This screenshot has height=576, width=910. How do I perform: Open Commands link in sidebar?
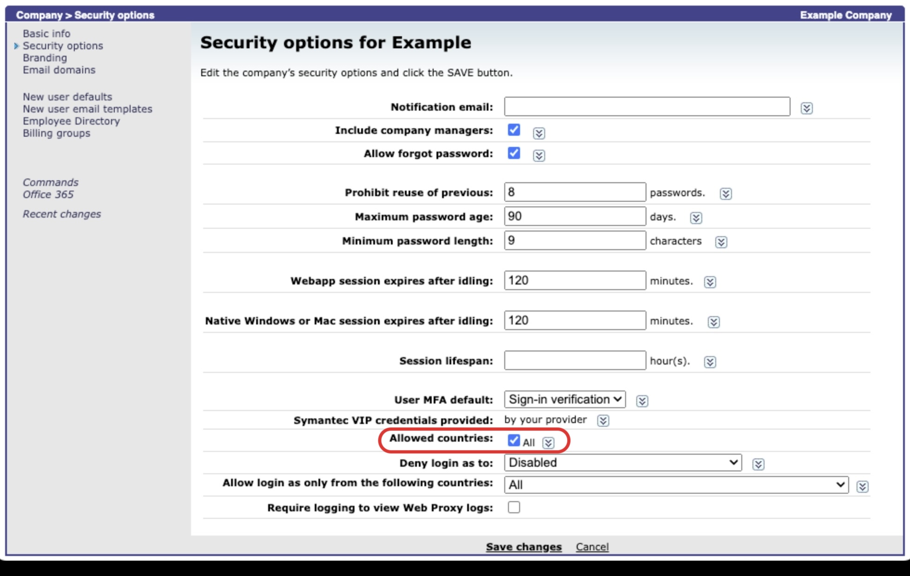point(50,182)
